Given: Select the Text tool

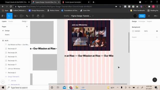Looking at the screenshot, I should pyautogui.click(x=33, y=16).
